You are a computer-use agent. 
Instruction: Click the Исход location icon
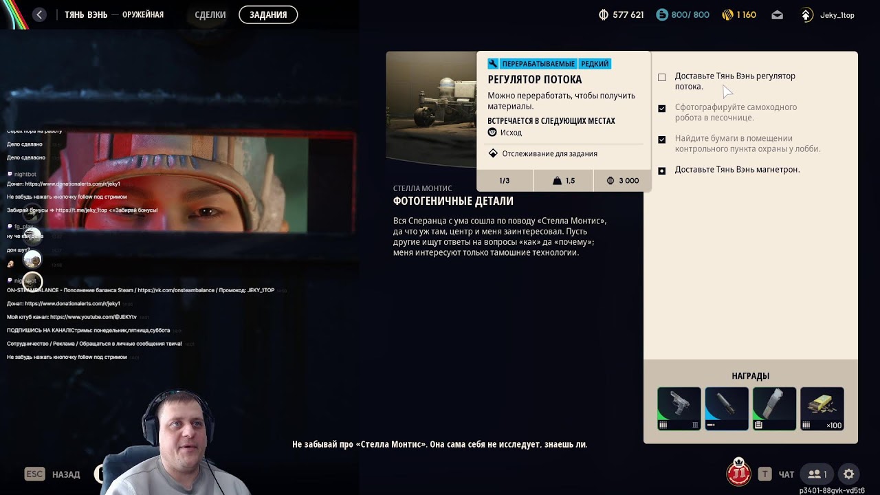(492, 132)
